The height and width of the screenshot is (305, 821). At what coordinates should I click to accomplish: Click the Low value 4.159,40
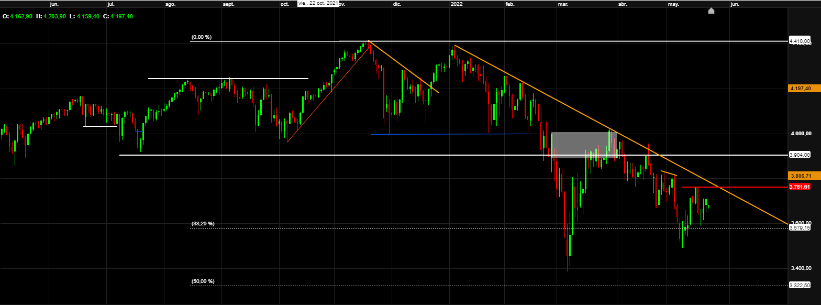coord(88,16)
